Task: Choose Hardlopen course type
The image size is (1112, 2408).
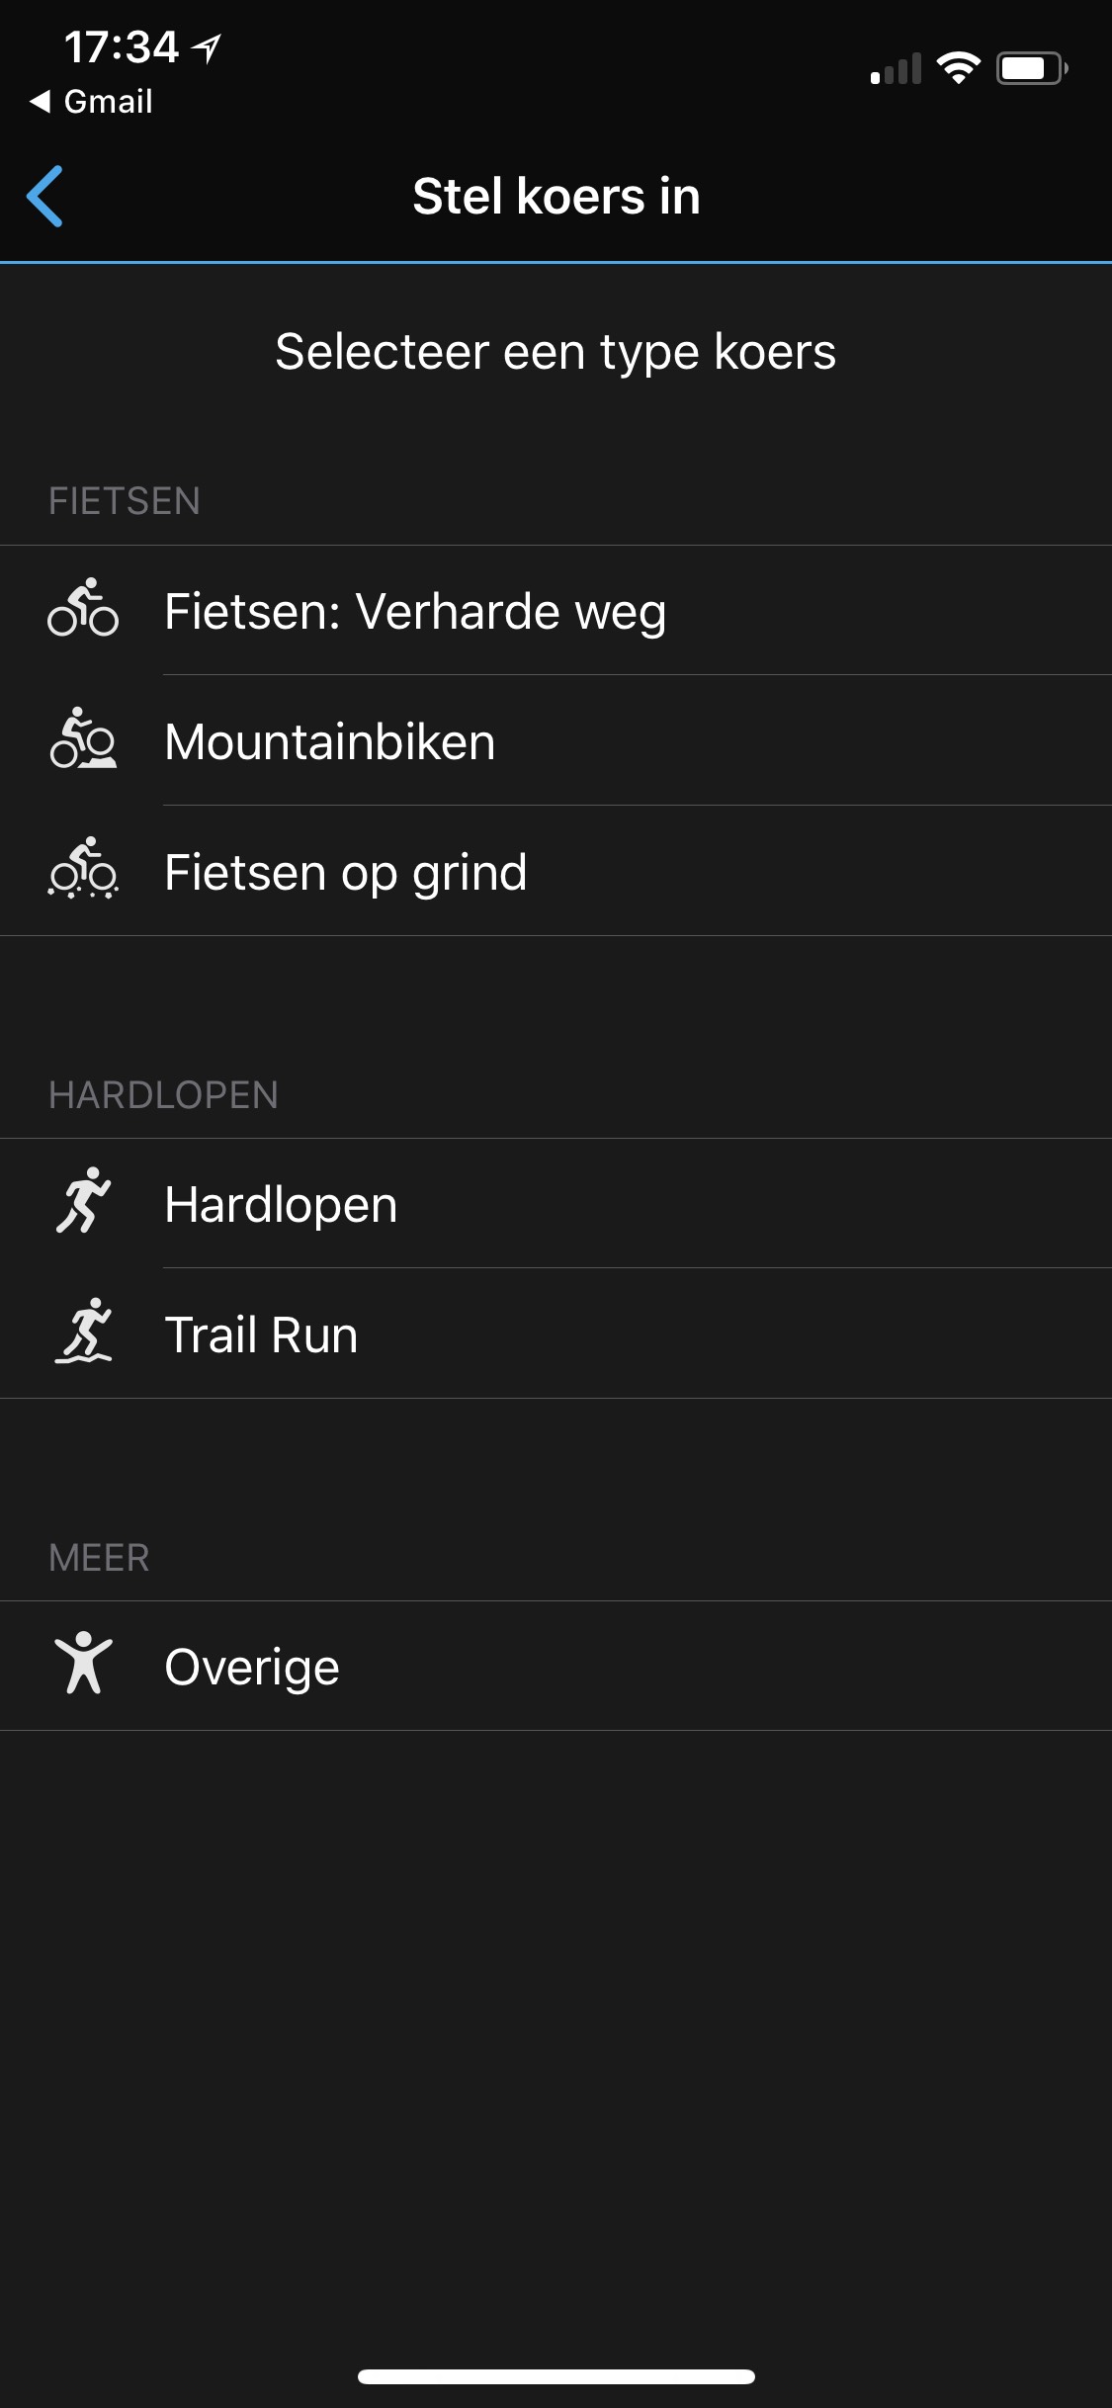Action: click(556, 1203)
